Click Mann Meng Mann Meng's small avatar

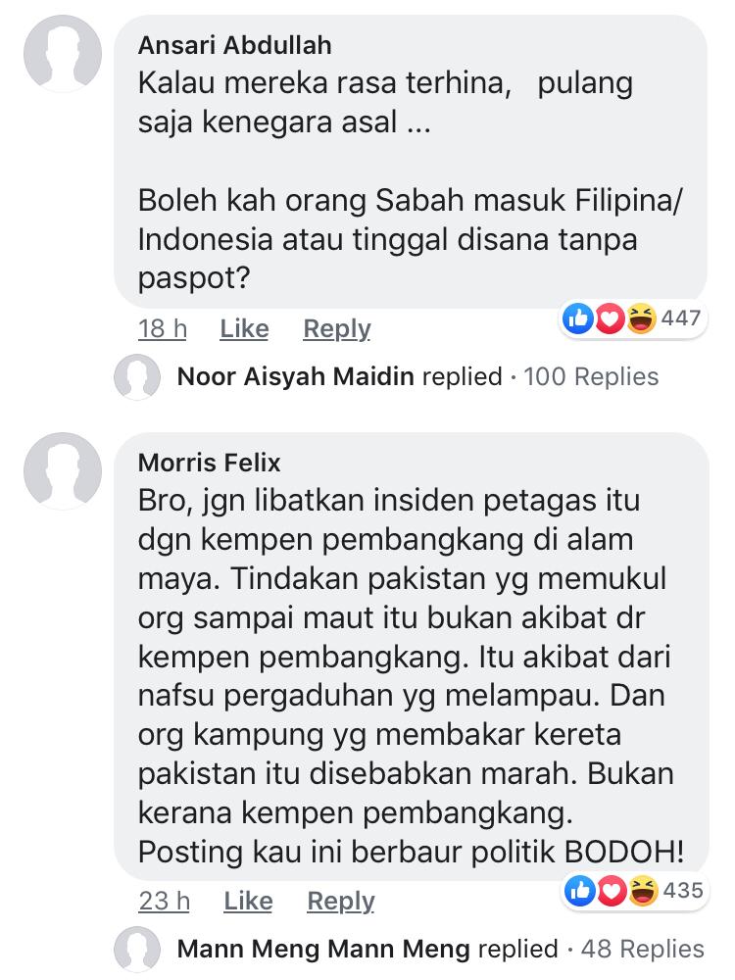click(137, 950)
